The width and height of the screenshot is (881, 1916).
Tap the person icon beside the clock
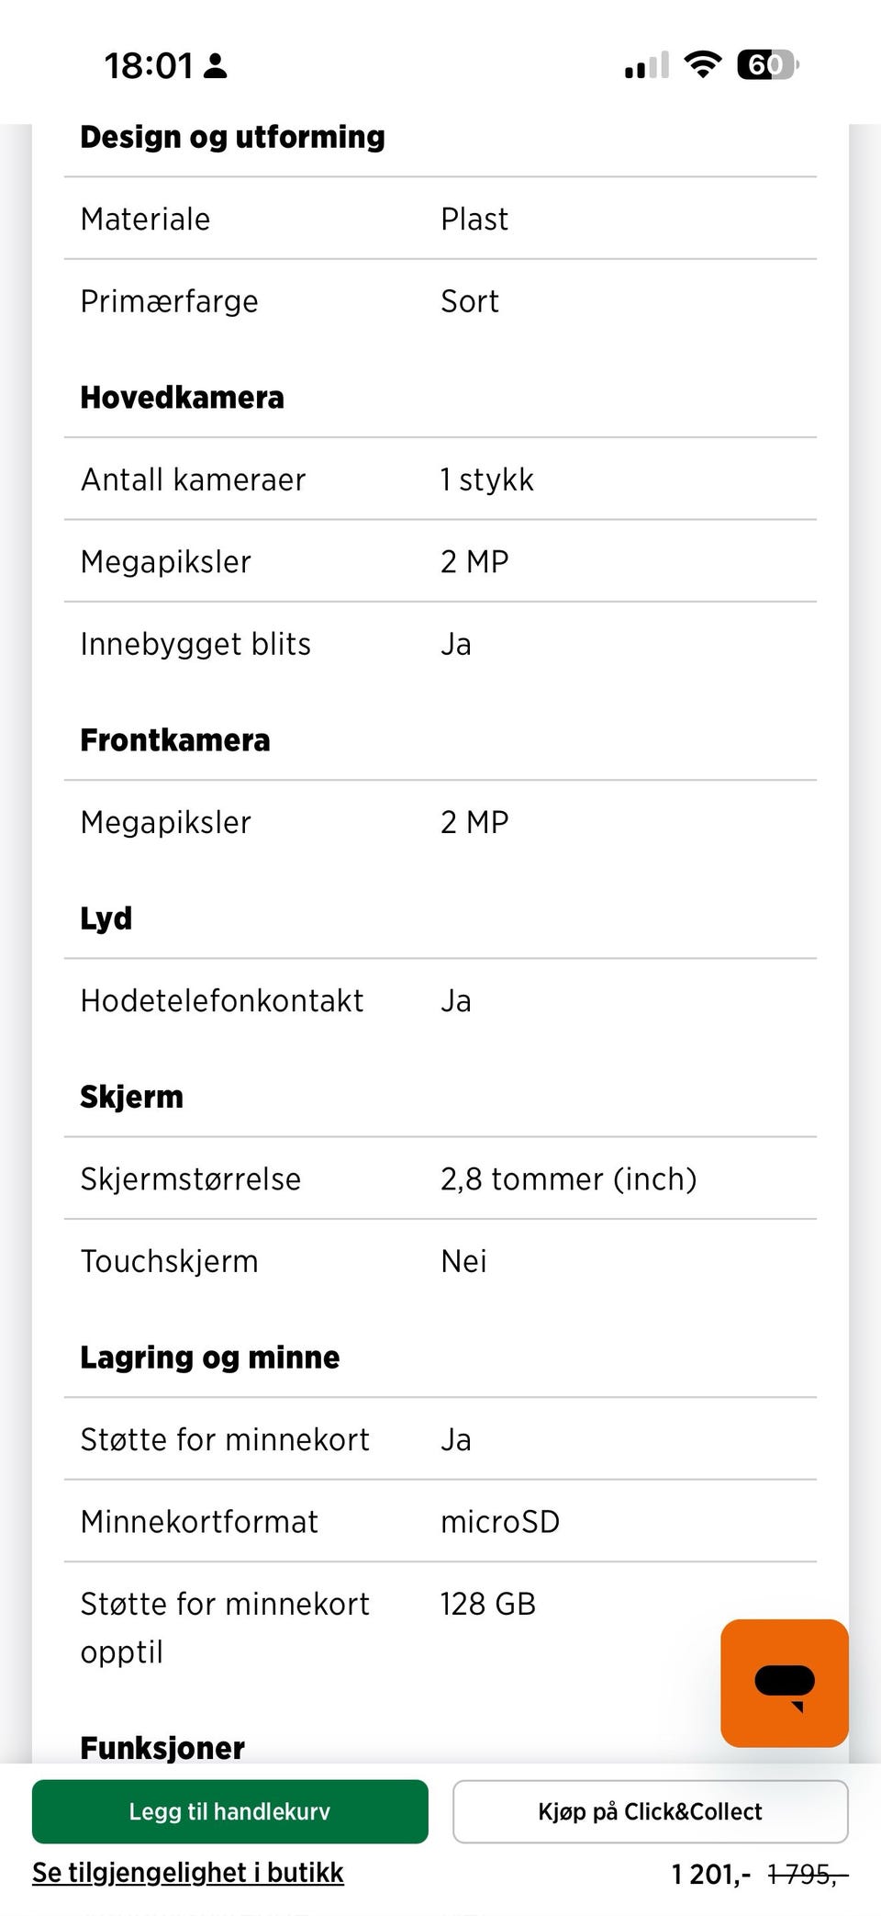coord(216,66)
